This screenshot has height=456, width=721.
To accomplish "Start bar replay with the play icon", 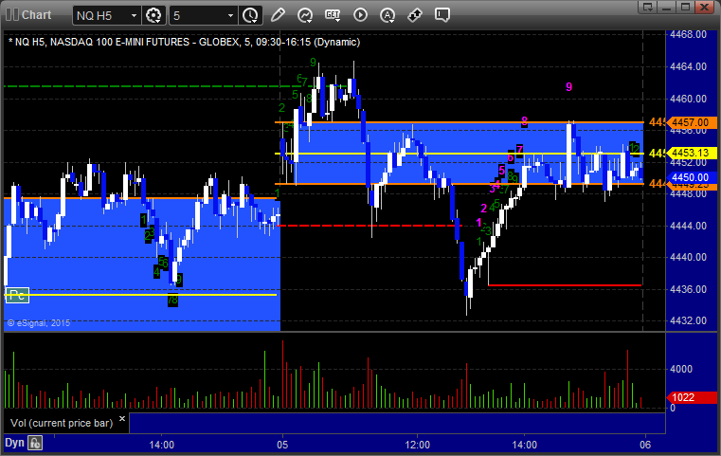I will [360, 15].
